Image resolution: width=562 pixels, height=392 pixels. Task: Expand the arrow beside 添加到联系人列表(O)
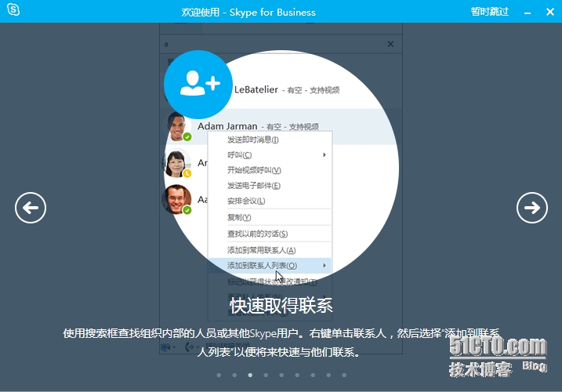click(324, 266)
